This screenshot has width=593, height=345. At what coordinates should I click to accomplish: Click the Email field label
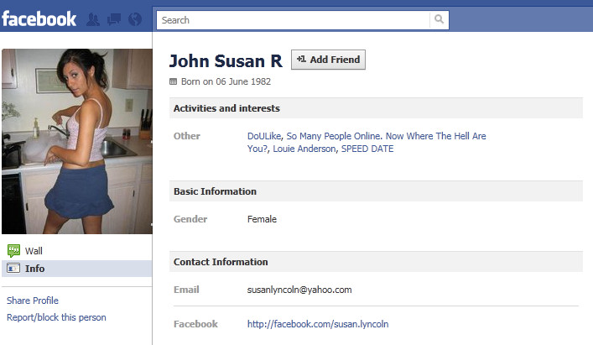[186, 290]
